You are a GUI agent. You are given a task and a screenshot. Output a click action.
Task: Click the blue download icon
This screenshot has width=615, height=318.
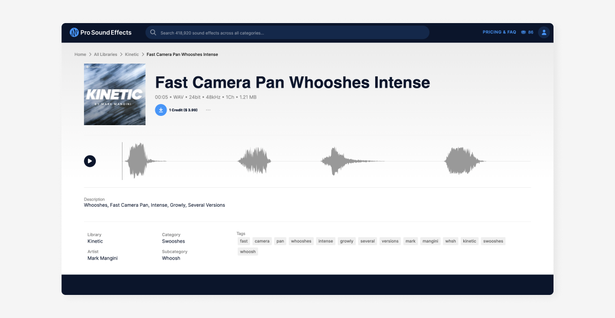[x=161, y=110]
